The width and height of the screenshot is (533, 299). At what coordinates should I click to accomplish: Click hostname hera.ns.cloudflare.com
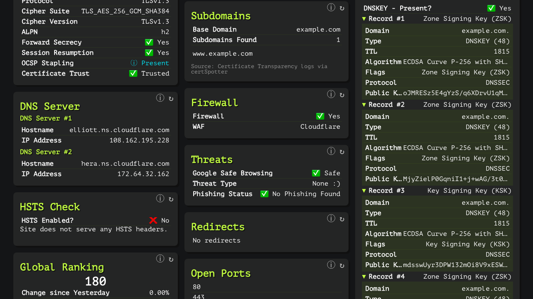(x=125, y=164)
